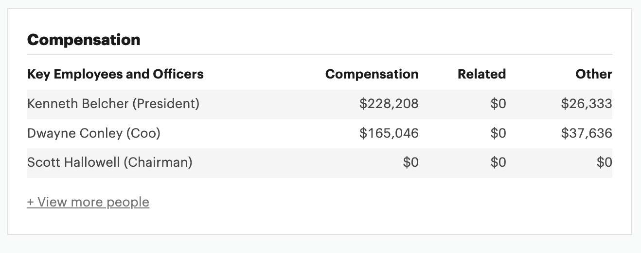The width and height of the screenshot is (641, 253).
Task: Expand the View more people link
Action: click(x=88, y=202)
